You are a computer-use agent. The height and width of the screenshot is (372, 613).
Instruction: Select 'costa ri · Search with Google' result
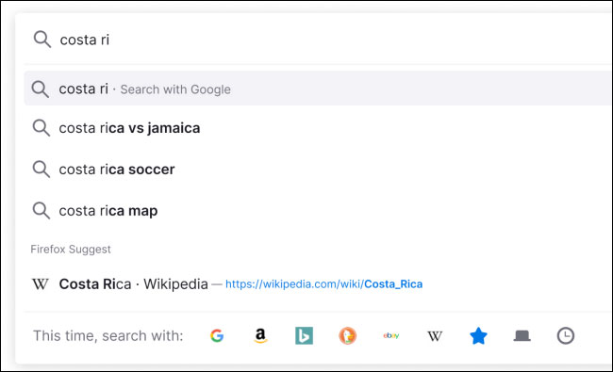318,89
